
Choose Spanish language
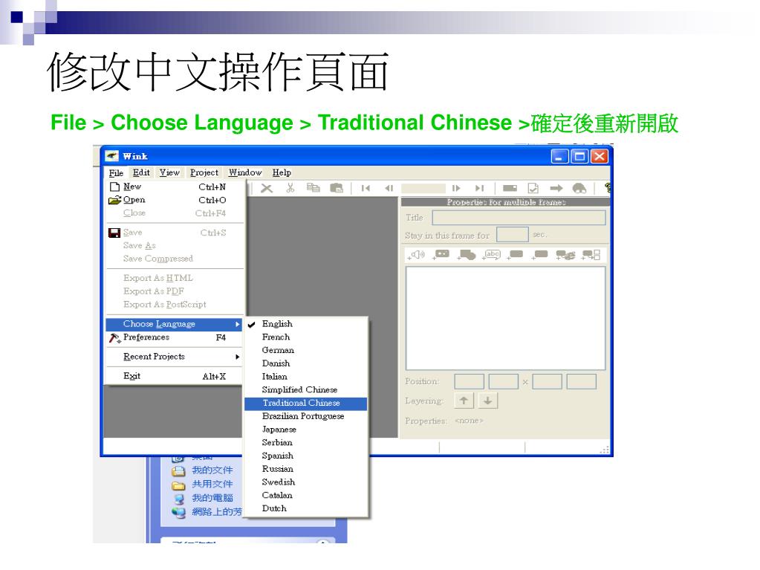tap(306, 456)
